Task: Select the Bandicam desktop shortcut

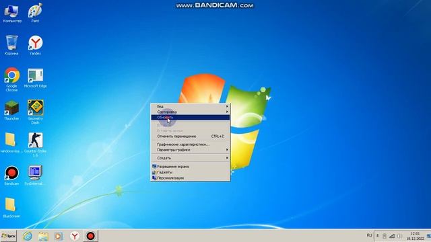Action: point(11,175)
